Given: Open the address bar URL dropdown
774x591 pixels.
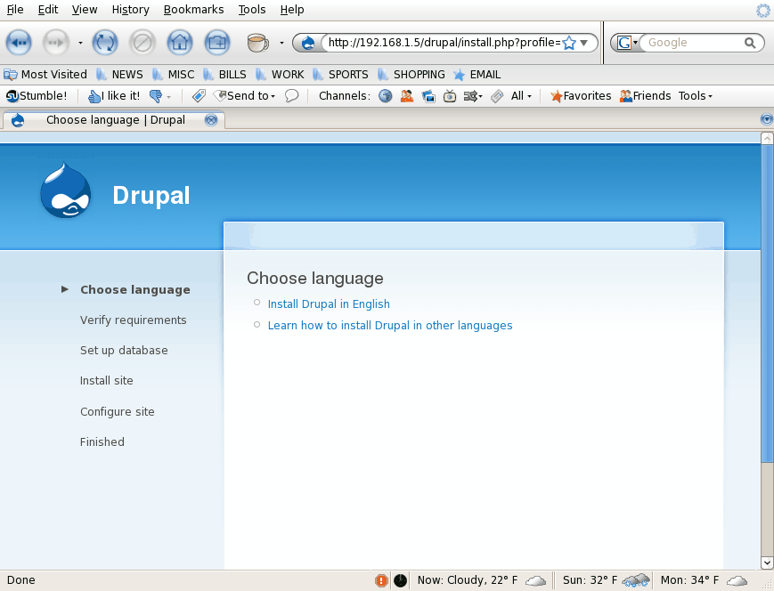Looking at the screenshot, I should coord(584,43).
